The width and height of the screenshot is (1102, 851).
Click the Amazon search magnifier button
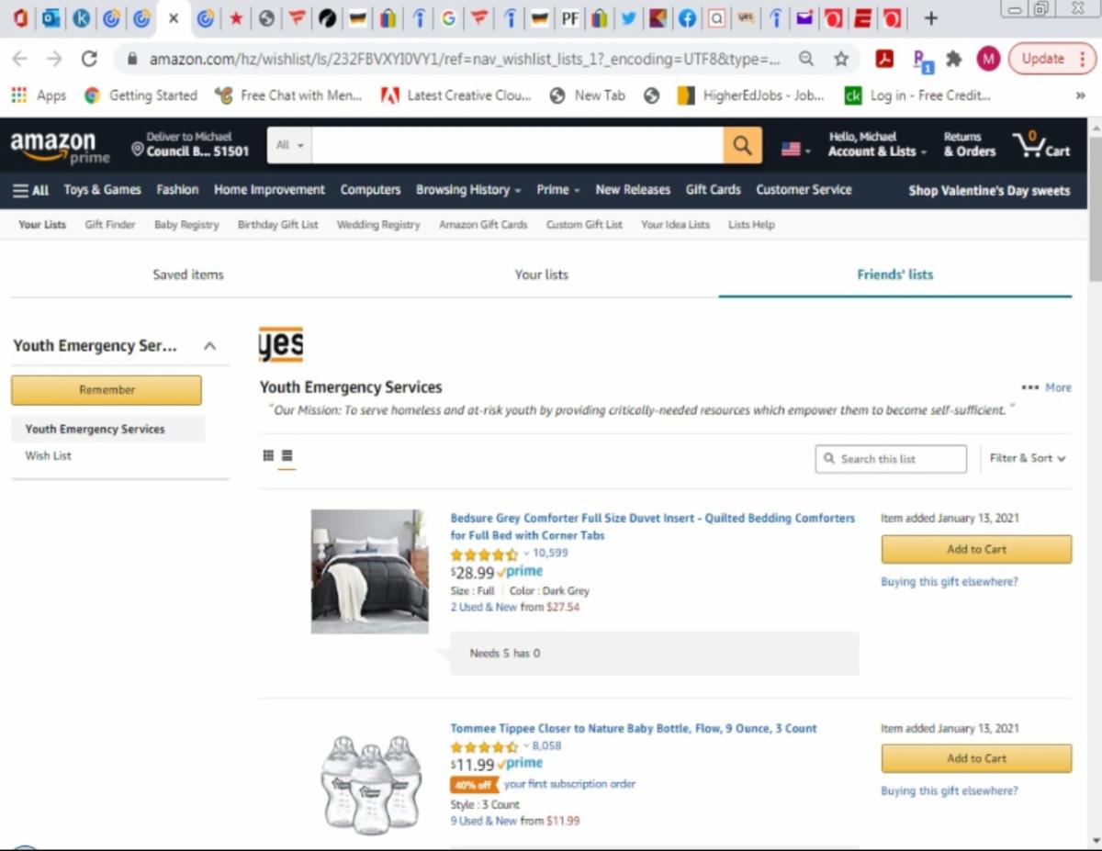pos(742,146)
